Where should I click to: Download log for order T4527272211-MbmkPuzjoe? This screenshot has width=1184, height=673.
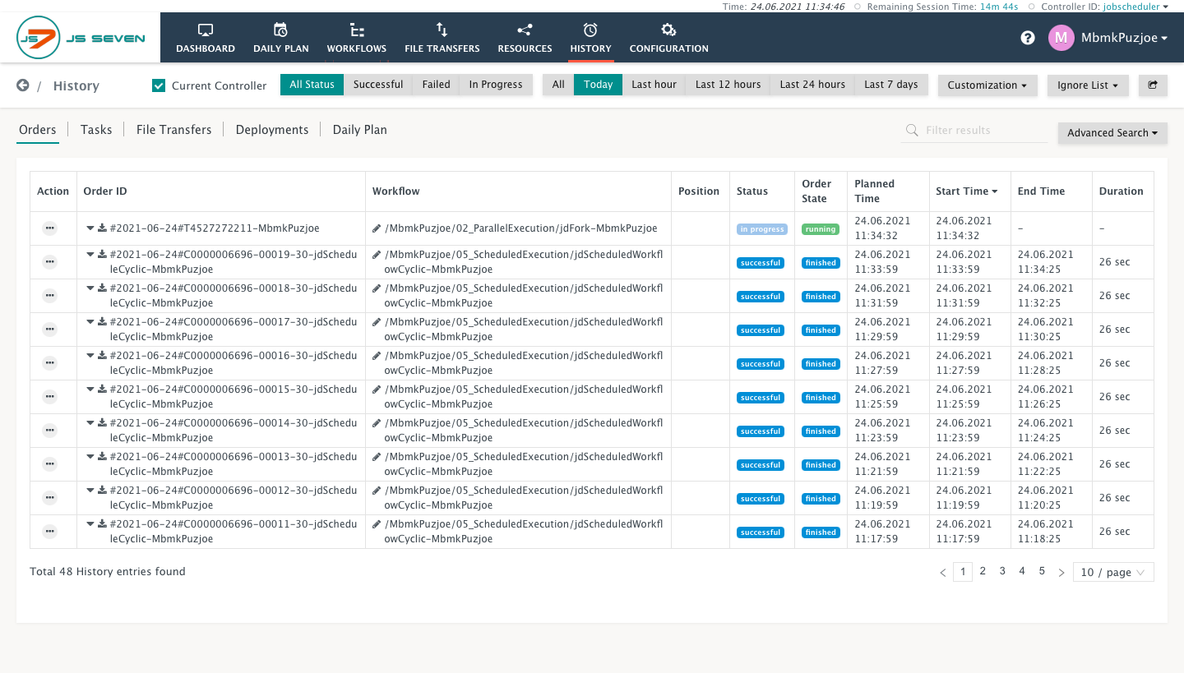pos(103,228)
